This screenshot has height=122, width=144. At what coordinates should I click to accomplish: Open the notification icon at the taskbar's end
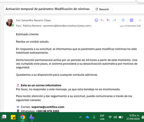coord(143,117)
